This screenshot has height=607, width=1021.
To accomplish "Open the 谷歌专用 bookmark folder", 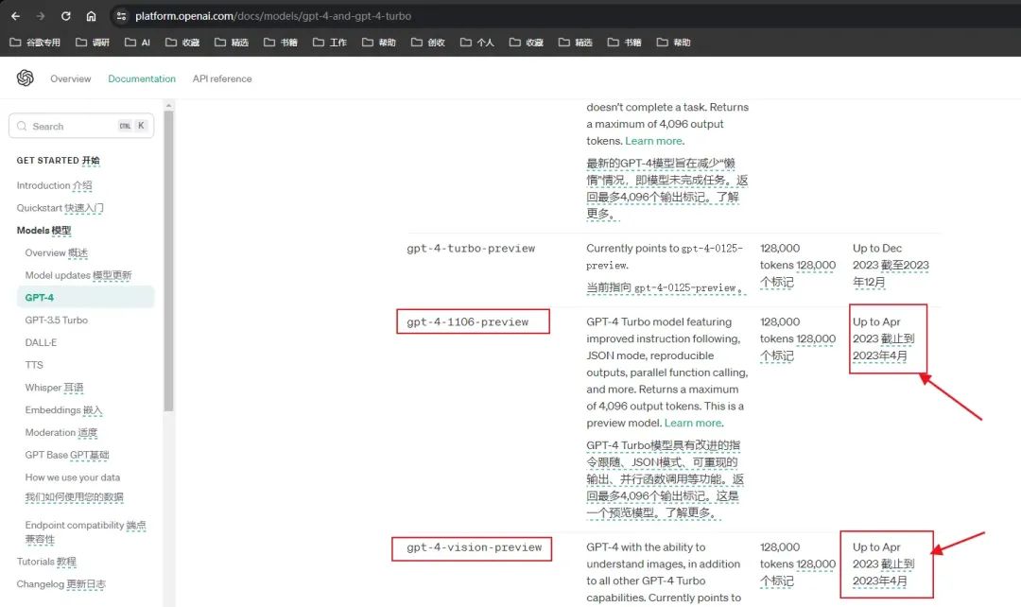I will [34, 43].
